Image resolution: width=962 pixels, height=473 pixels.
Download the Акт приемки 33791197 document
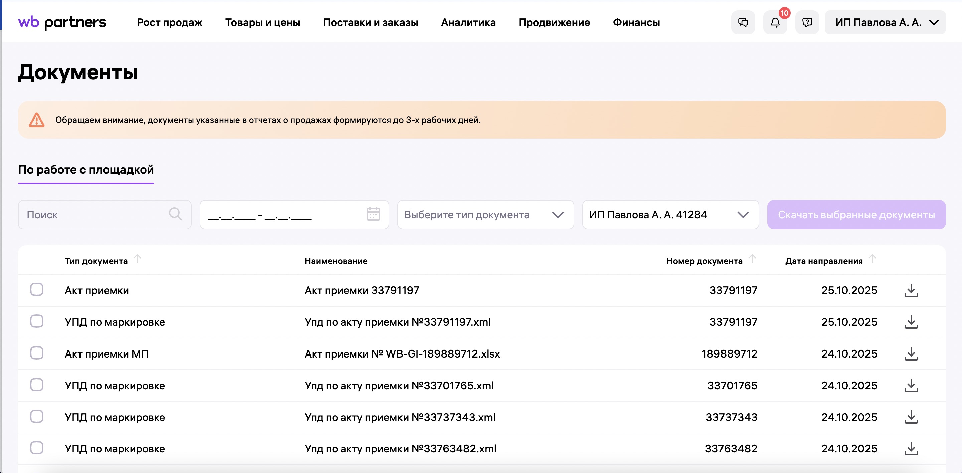[911, 290]
